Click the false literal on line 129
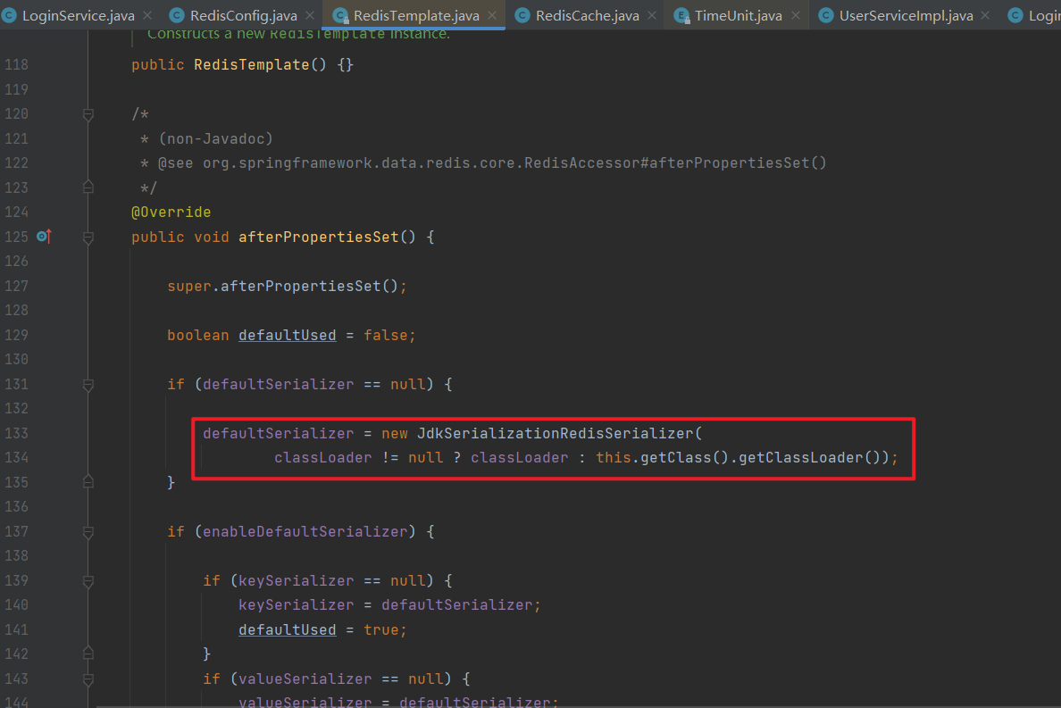Screen dimensions: 1061x708 coord(385,336)
